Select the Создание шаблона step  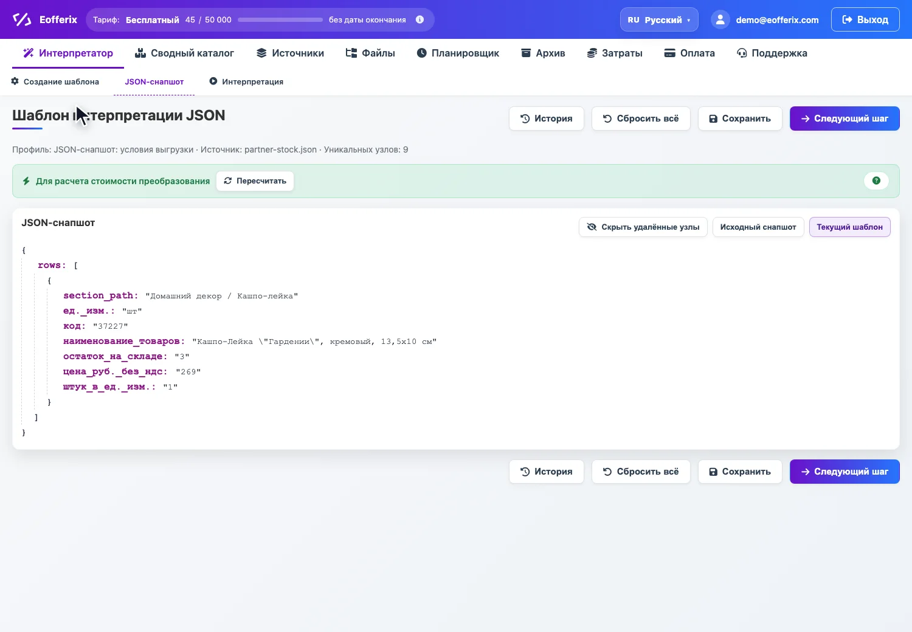coord(55,81)
